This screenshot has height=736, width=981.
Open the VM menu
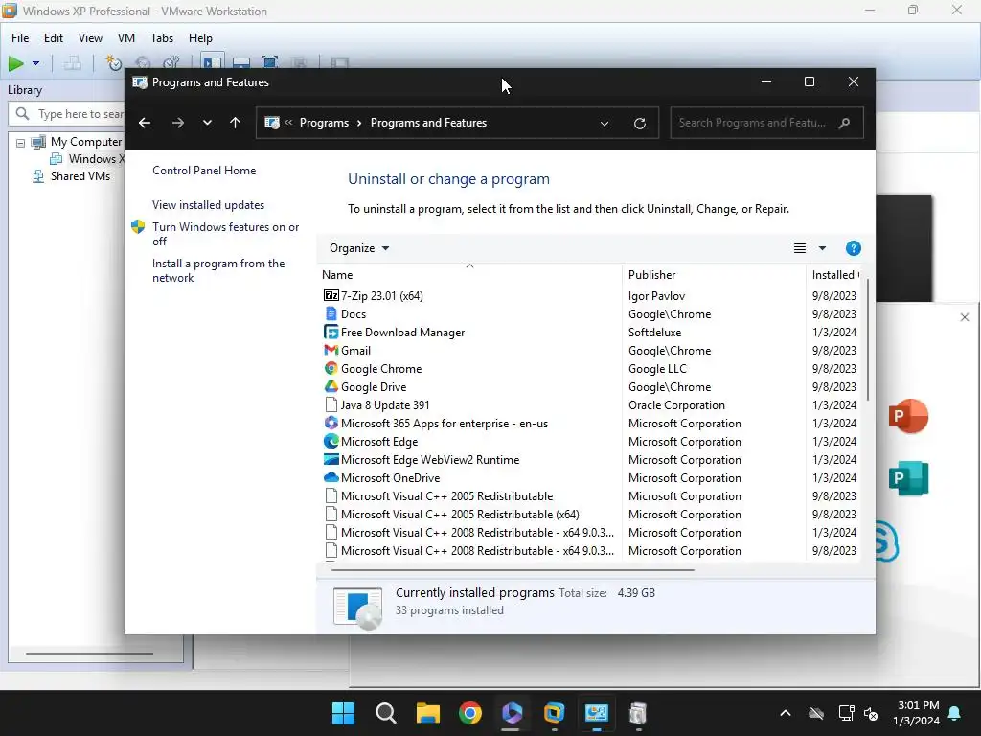(126, 38)
